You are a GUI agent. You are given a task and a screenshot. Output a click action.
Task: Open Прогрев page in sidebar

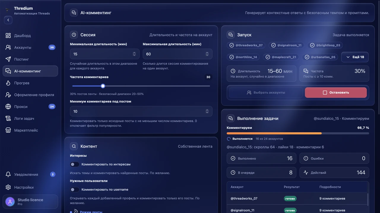(x=30, y=83)
